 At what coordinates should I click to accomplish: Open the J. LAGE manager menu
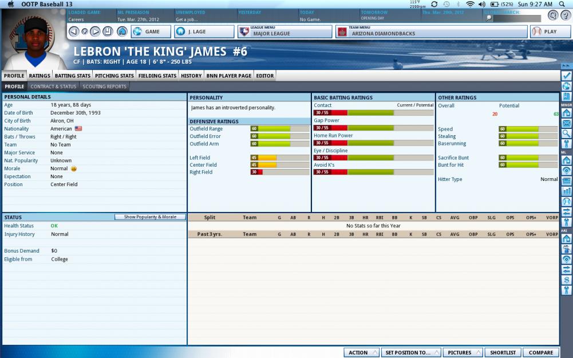(204, 32)
